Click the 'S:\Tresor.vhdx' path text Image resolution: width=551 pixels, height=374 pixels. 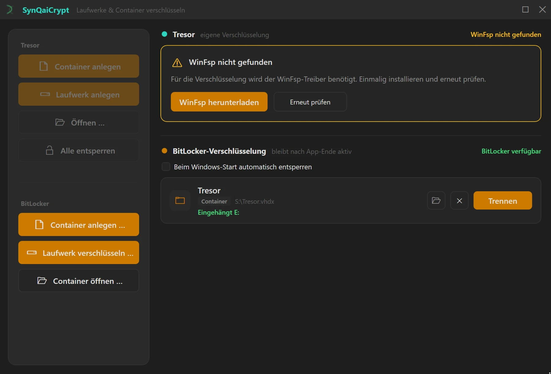(254, 201)
